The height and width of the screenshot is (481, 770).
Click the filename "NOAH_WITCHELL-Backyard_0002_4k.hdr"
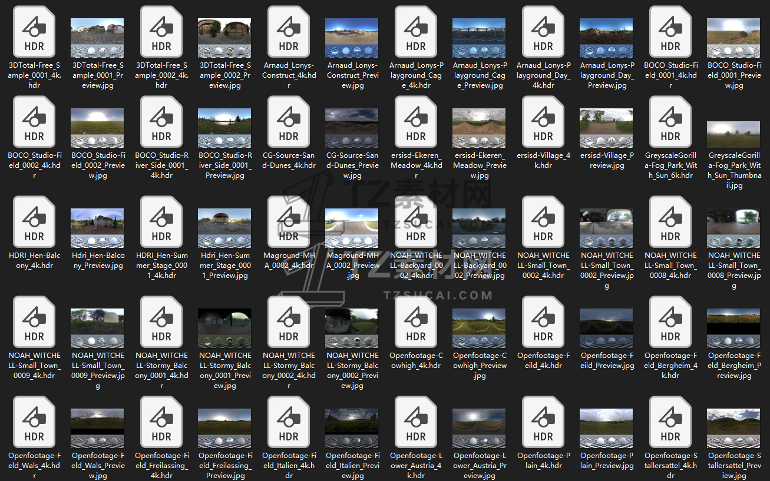[416, 266]
